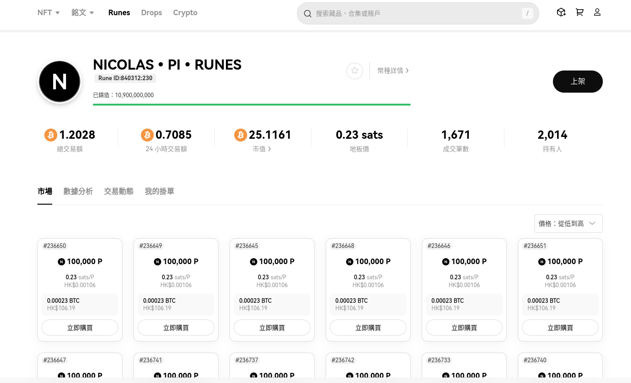Open the shopping cart icon
The image size is (631, 383).
(x=579, y=12)
